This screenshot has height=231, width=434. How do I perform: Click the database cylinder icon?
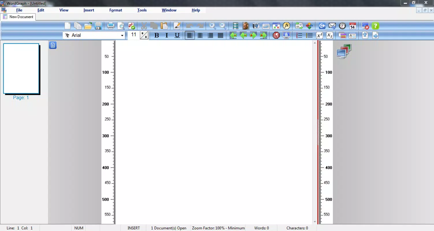pos(235,26)
